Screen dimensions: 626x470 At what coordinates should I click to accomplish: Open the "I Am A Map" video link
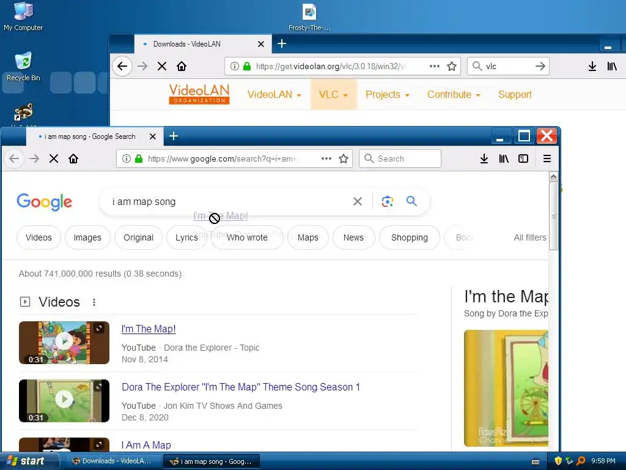[x=146, y=445]
